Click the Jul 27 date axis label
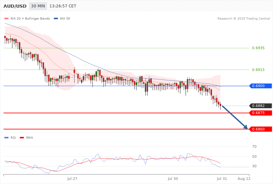 (72, 179)
